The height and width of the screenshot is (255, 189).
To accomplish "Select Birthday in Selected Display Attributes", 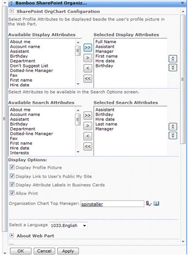I will (x=104, y=66).
